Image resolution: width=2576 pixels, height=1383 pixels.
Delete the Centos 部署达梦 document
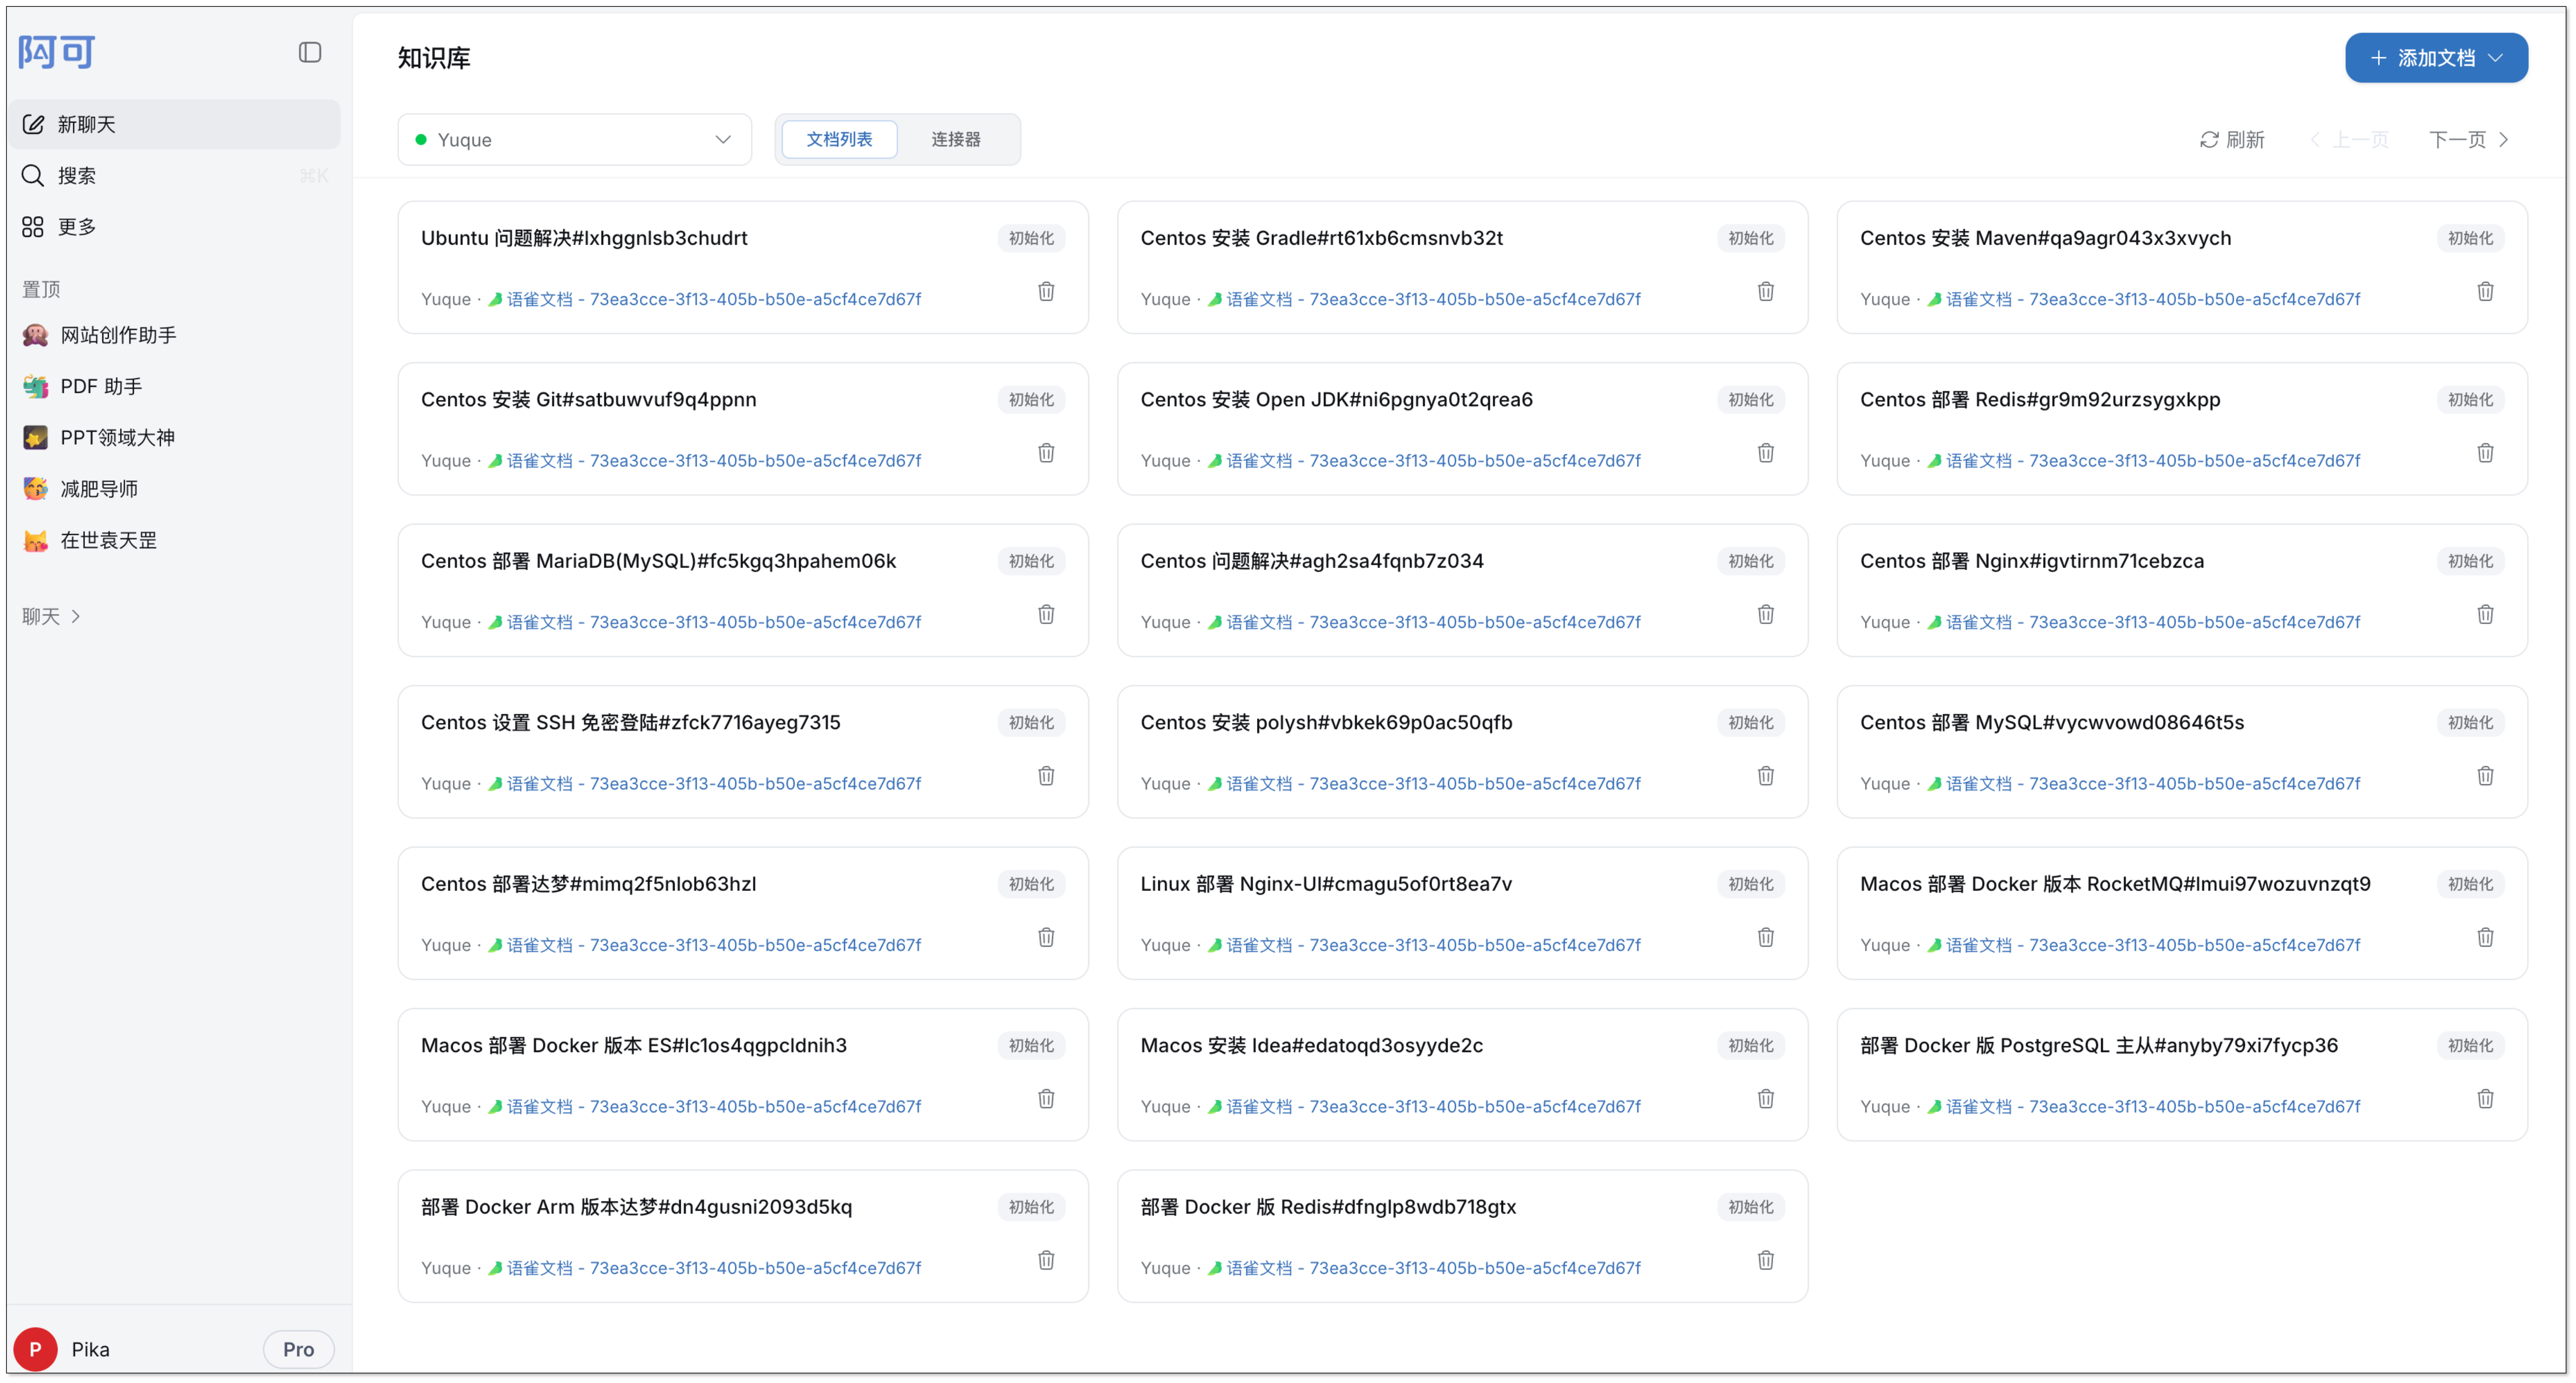tap(1046, 937)
